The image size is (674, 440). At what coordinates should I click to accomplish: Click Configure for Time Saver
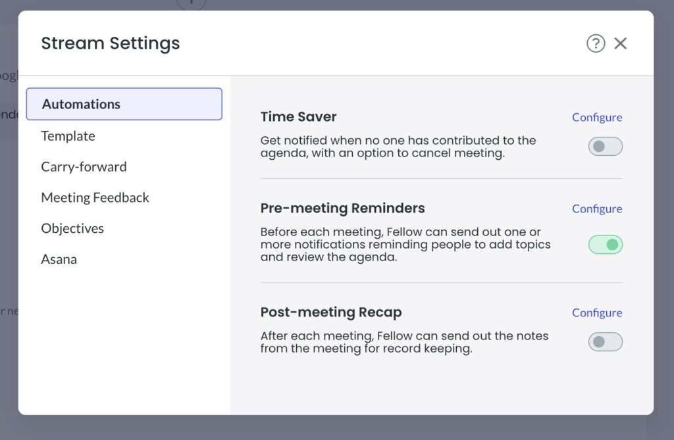coord(596,118)
